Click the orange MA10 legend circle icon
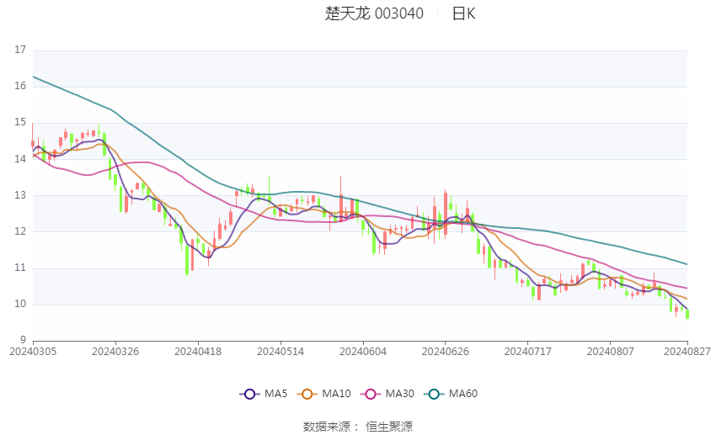Viewport: 716px width, 435px height. pyautogui.click(x=307, y=394)
